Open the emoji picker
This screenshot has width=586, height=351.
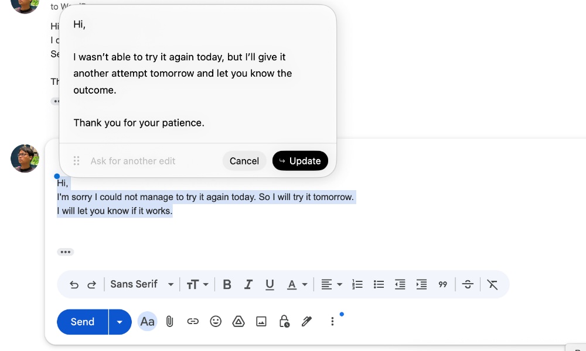click(x=216, y=321)
